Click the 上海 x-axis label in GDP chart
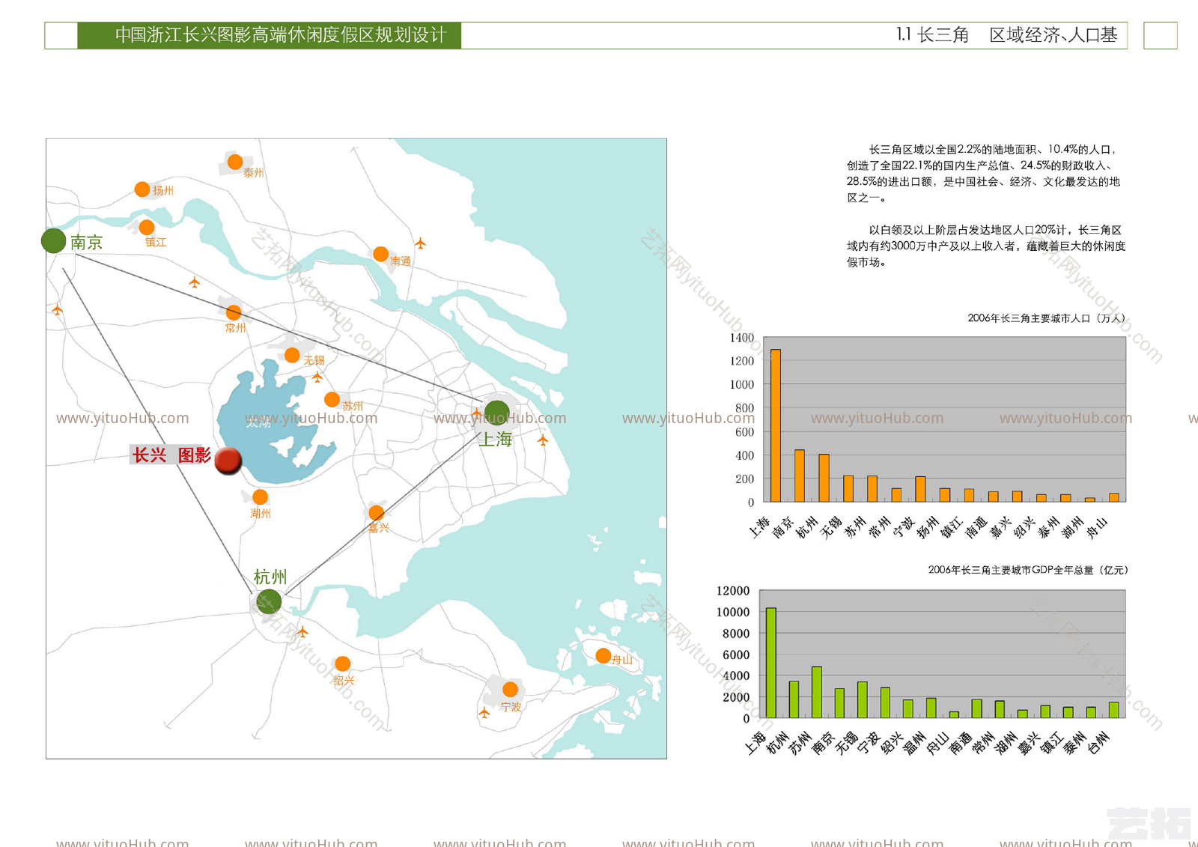The width and height of the screenshot is (1198, 847). pyautogui.click(x=755, y=743)
